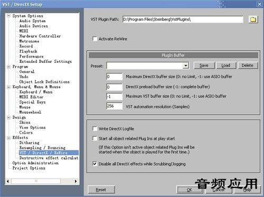Select MIDI Editor tree item
This screenshot has height=197, width=264.
pyautogui.click(x=31, y=97)
